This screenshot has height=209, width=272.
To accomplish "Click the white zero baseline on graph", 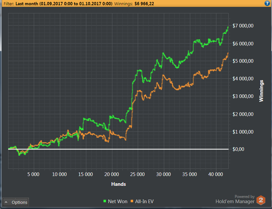I will point(118,149).
